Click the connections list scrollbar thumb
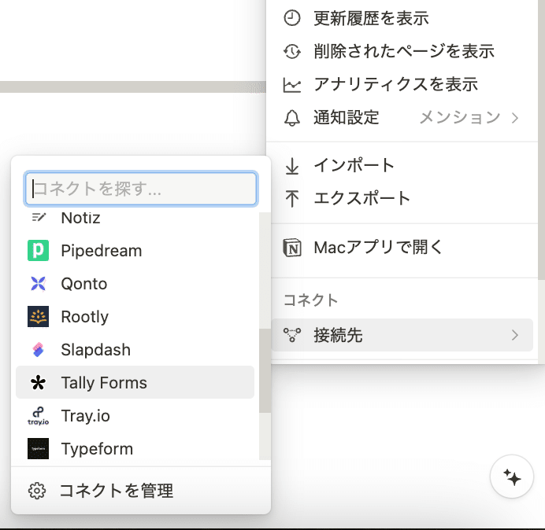545x530 pixels. 265,370
